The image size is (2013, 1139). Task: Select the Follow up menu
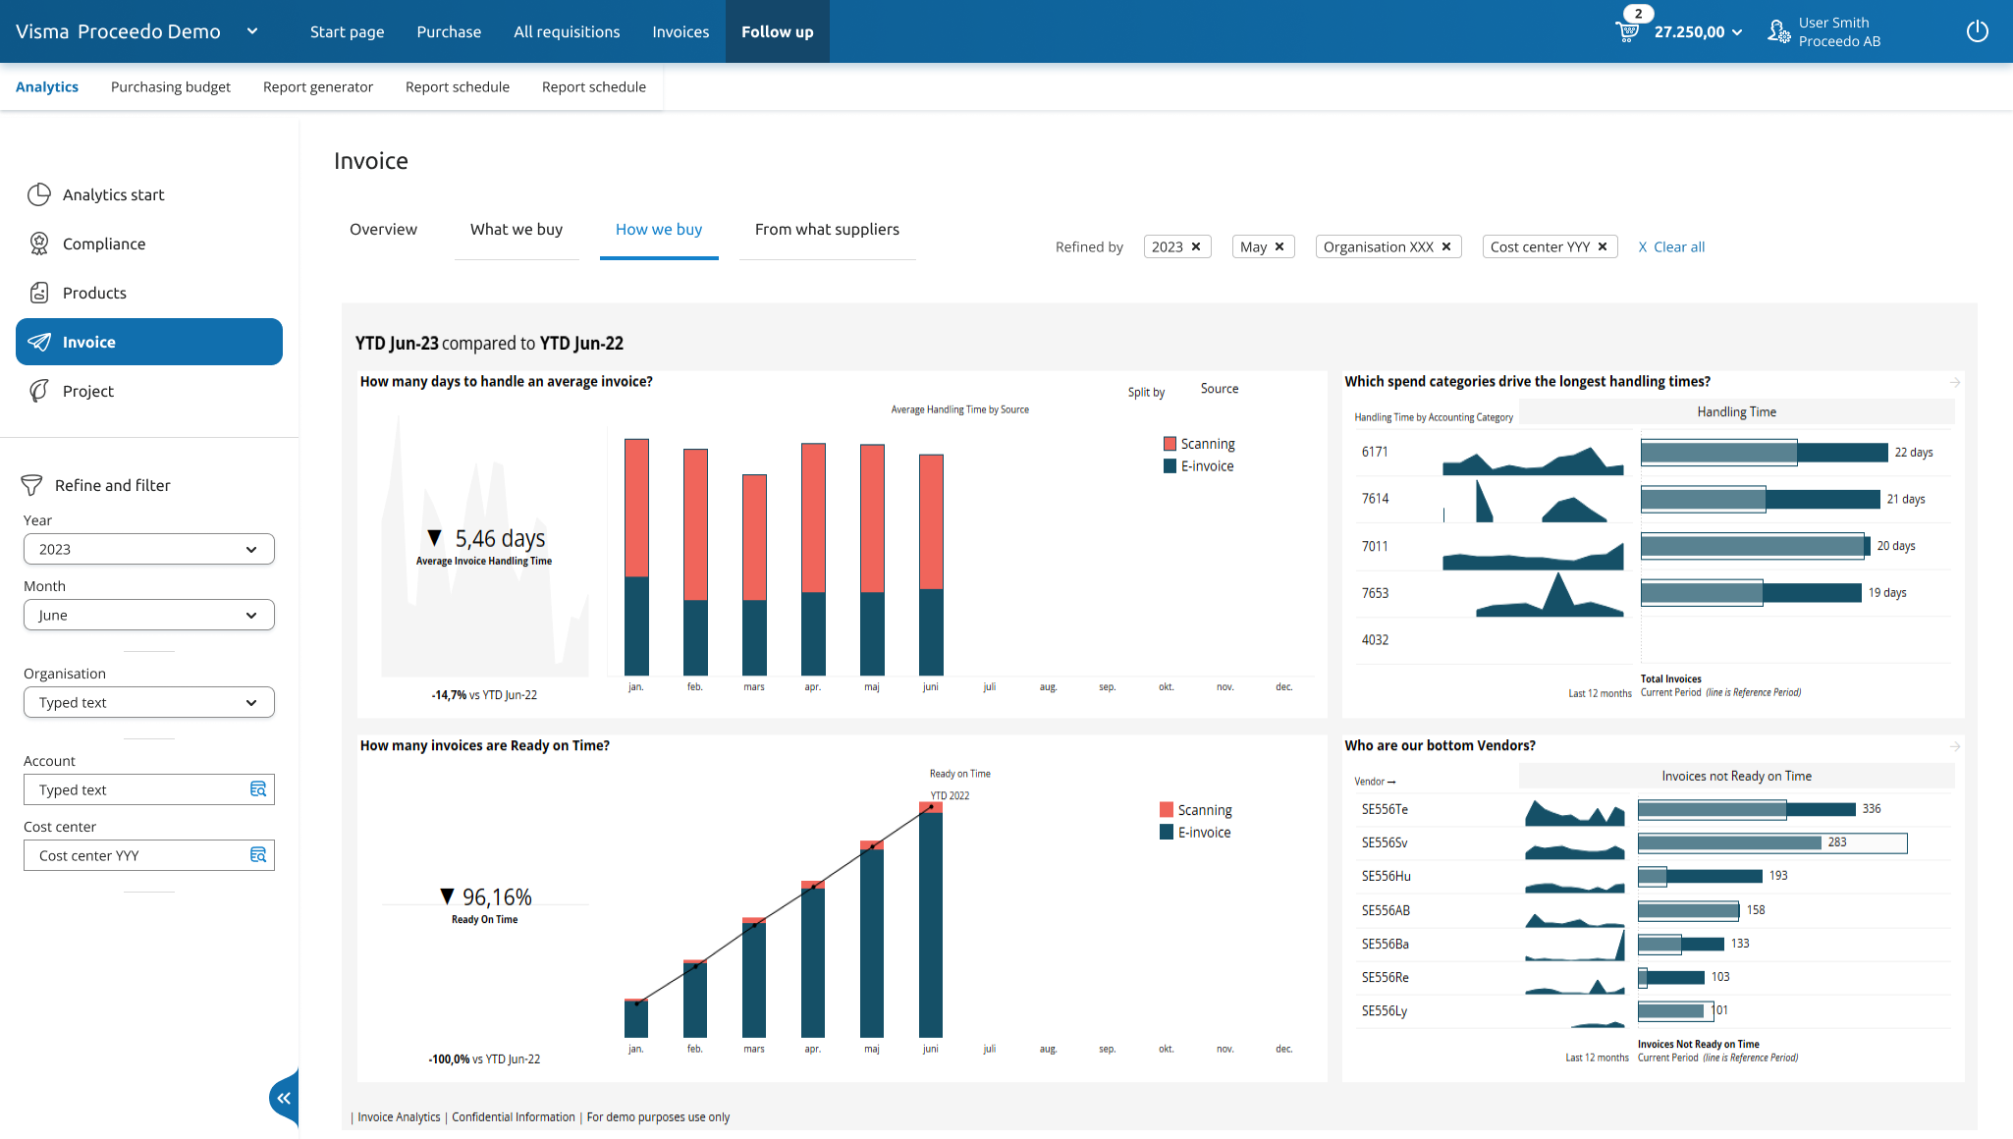(778, 31)
